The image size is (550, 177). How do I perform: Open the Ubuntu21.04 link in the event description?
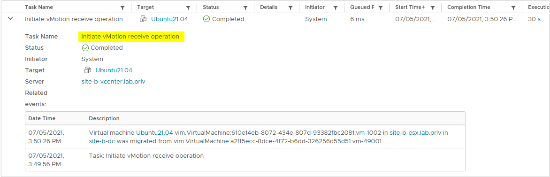coord(155,133)
